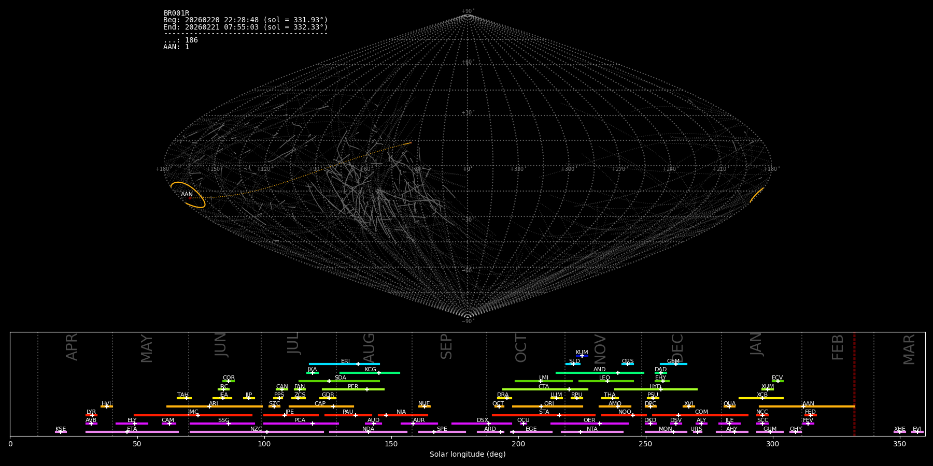Image resolution: width=933 pixels, height=466 pixels.
Task: Click the SDA shower label
Action: point(341,378)
